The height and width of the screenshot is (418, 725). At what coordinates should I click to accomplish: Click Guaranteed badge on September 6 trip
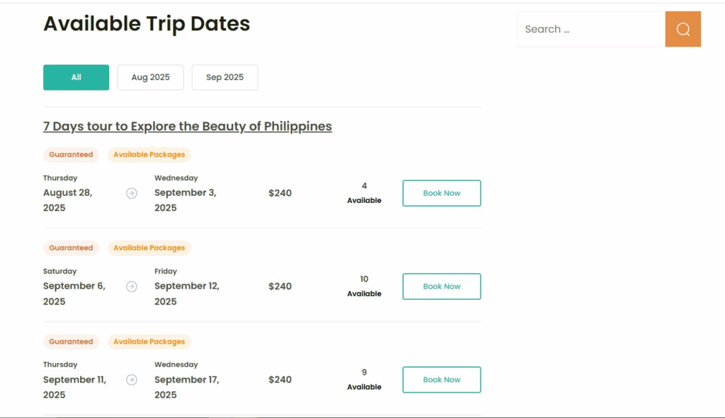(71, 248)
